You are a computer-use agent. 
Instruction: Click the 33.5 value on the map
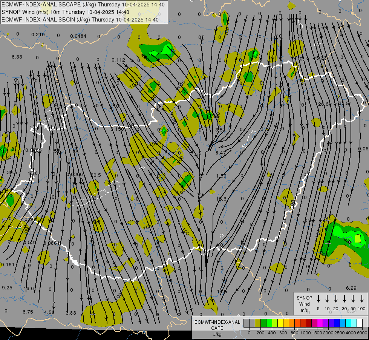click(x=344, y=104)
